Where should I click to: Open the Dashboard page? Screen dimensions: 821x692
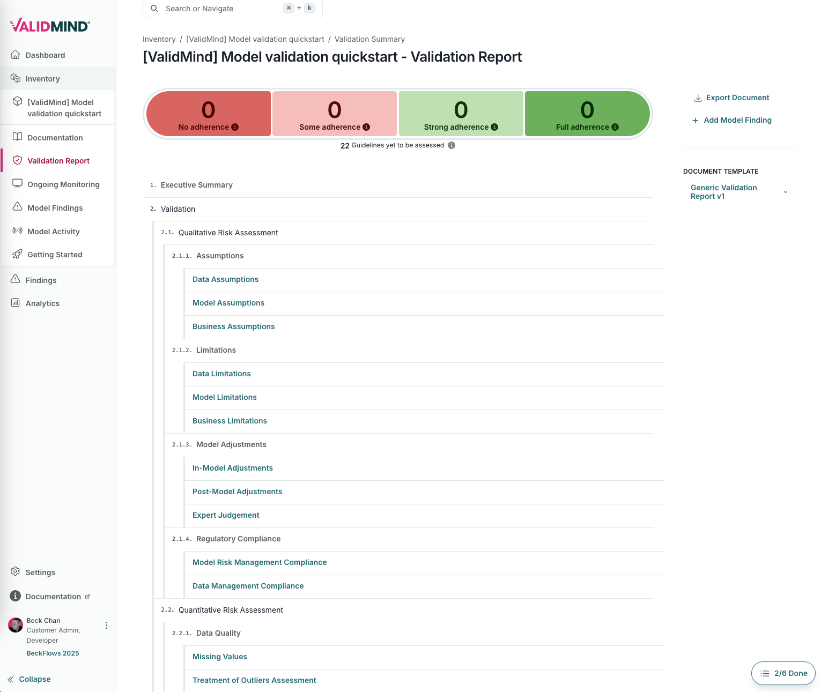tap(45, 55)
